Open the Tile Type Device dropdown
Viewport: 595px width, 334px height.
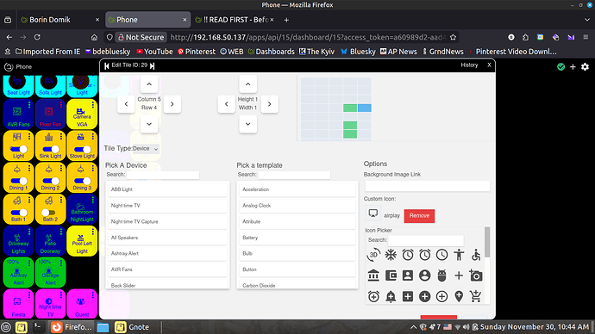[146, 148]
